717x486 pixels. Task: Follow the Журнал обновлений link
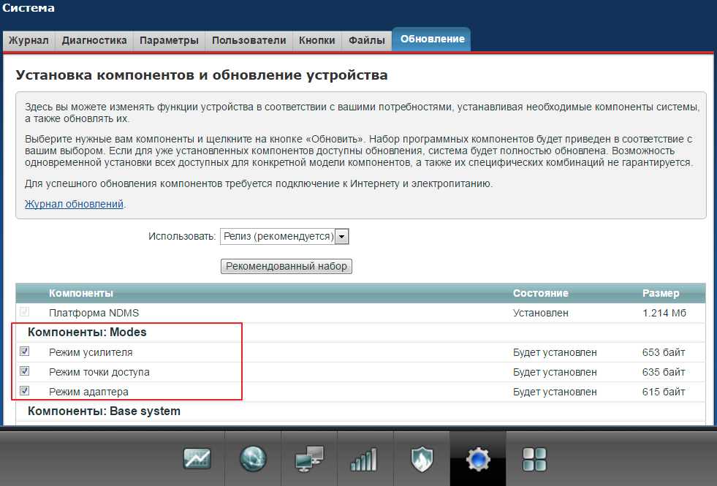click(74, 205)
